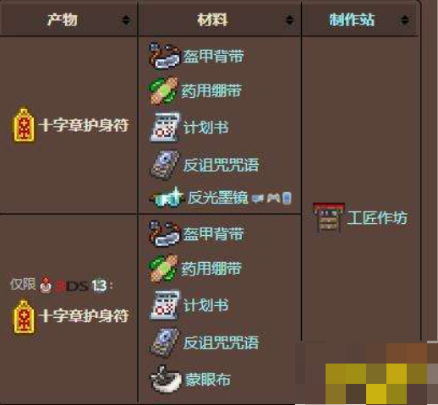
Task: Sort table by 材料 column arrows
Action: [289, 20]
